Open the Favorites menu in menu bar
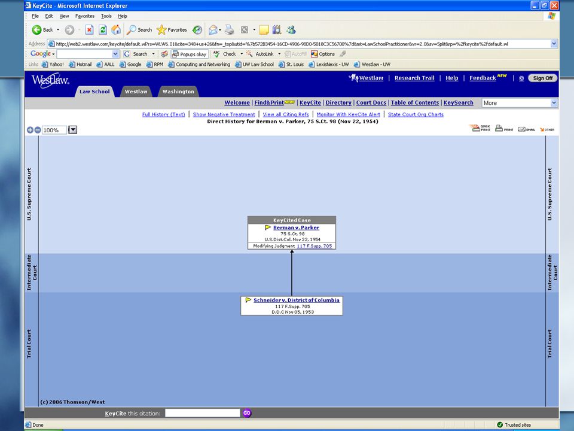Image resolution: width=574 pixels, height=431 pixels. coord(84,16)
